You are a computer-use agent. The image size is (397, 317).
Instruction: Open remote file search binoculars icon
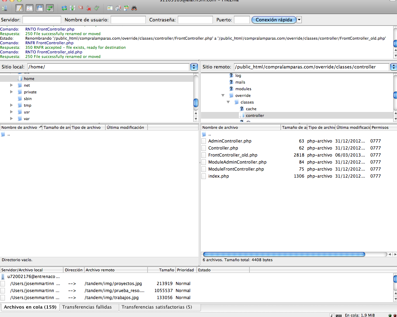[134, 8]
